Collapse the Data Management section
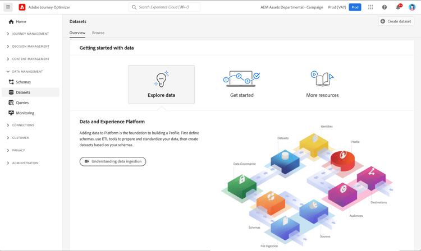The height and width of the screenshot is (251, 421). (x=25, y=72)
